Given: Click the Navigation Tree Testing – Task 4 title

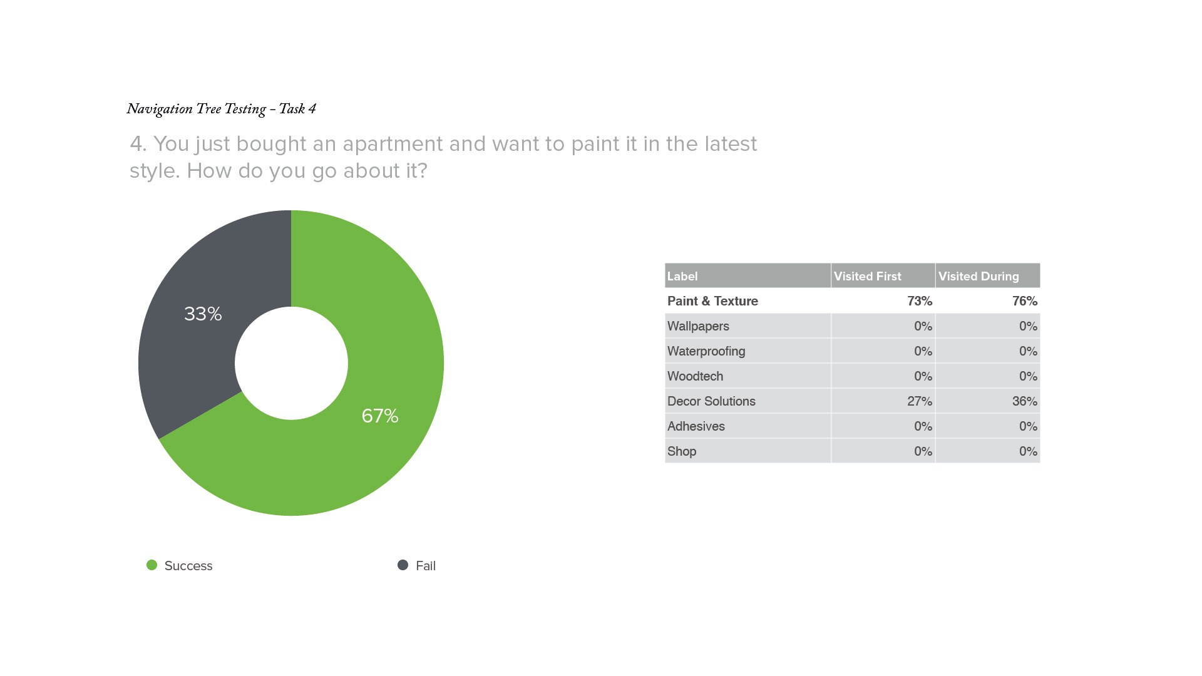Looking at the screenshot, I should pyautogui.click(x=221, y=109).
